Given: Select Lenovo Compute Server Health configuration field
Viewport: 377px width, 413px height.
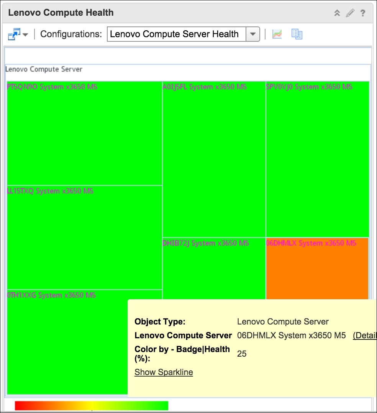Looking at the screenshot, I should [177, 34].
